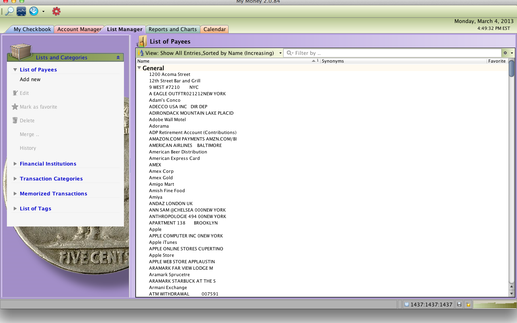Open dropdown arrow beside the download icon
This screenshot has width=517, height=323.
click(x=43, y=12)
